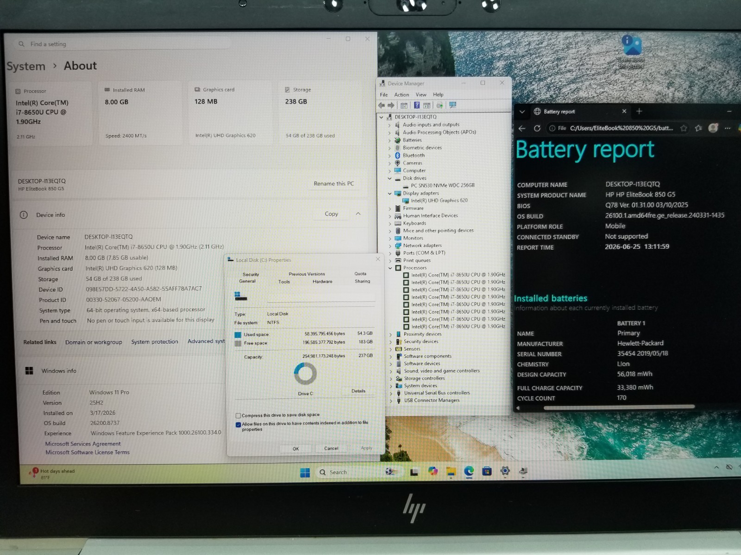
Task: Open Help menu in Device Manager
Action: pyautogui.click(x=438, y=95)
